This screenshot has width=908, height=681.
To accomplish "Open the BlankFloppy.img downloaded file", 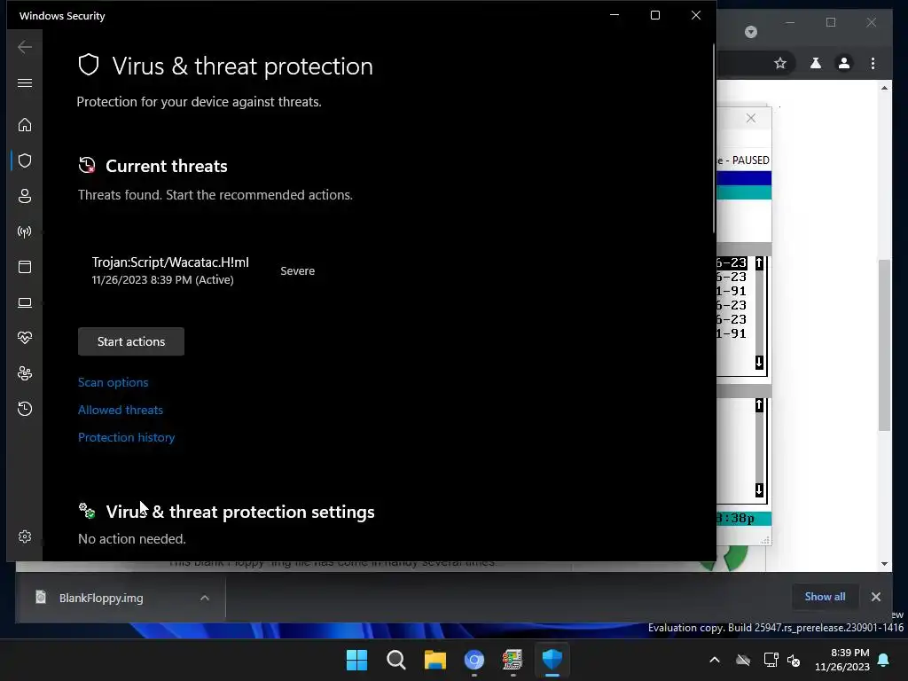I will [x=101, y=598].
